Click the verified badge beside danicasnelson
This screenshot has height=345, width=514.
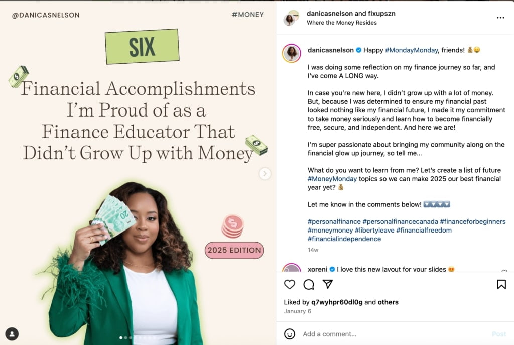(x=358, y=51)
